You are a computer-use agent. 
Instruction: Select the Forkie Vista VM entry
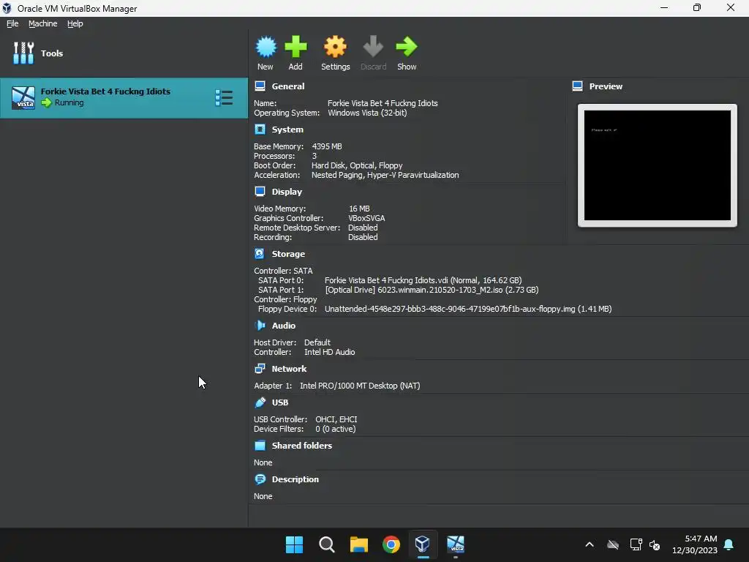coord(124,98)
